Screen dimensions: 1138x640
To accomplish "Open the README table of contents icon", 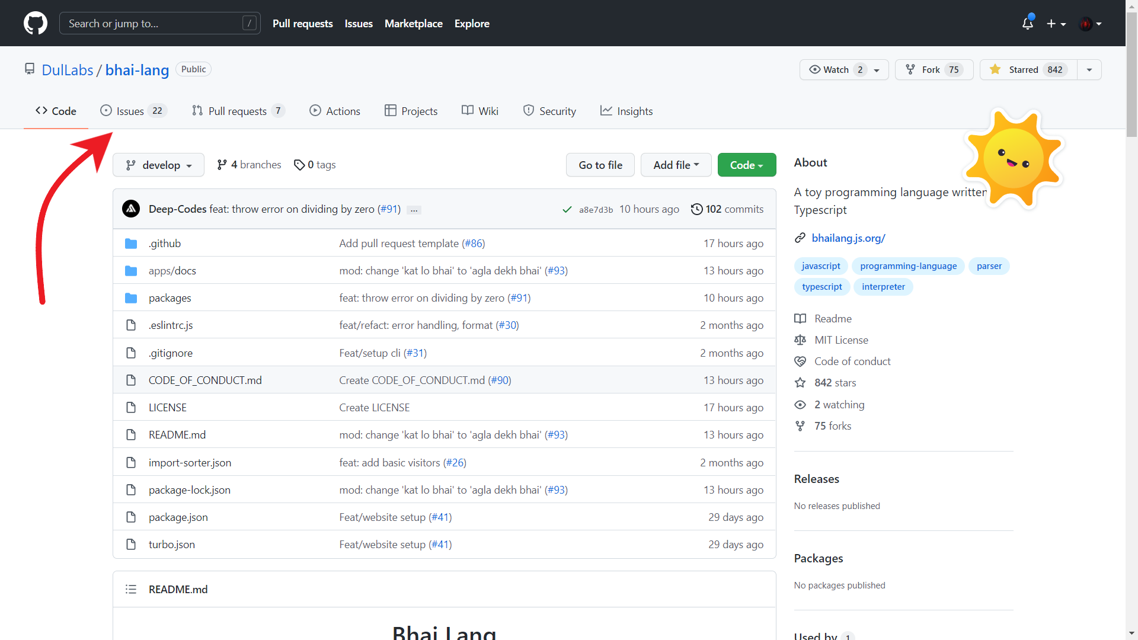I will (131, 589).
